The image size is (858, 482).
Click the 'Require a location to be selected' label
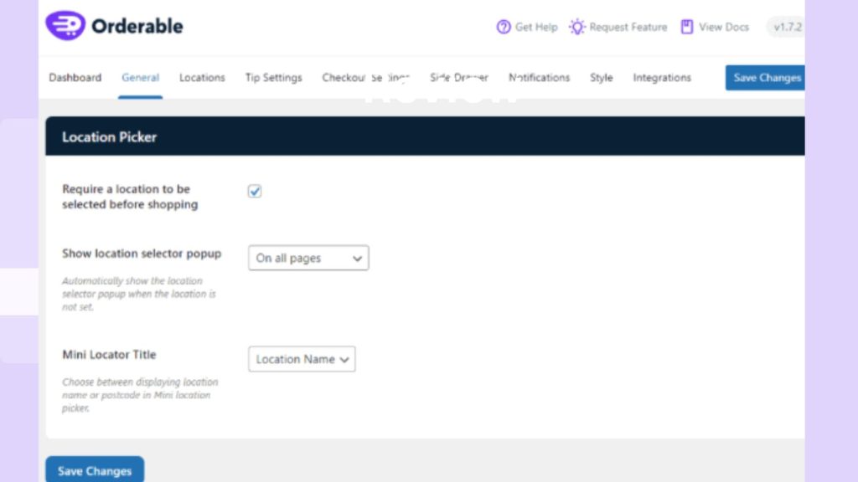point(130,197)
